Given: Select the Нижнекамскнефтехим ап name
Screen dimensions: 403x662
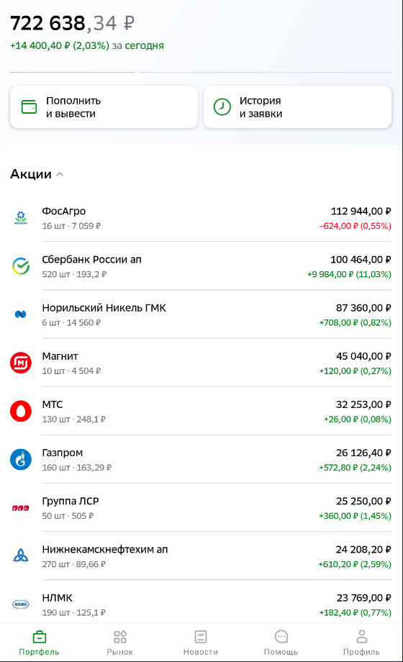Looking at the screenshot, I should pos(105,550).
